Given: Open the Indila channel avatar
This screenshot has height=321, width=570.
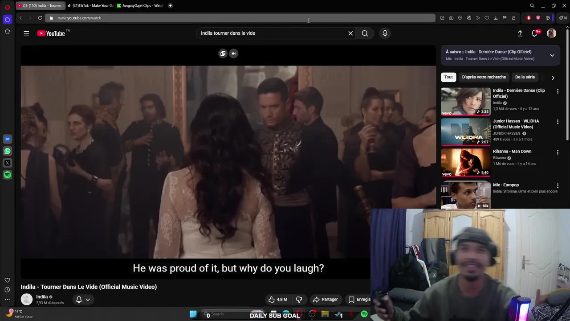Looking at the screenshot, I should (27, 299).
